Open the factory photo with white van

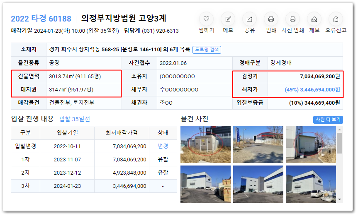311,184
